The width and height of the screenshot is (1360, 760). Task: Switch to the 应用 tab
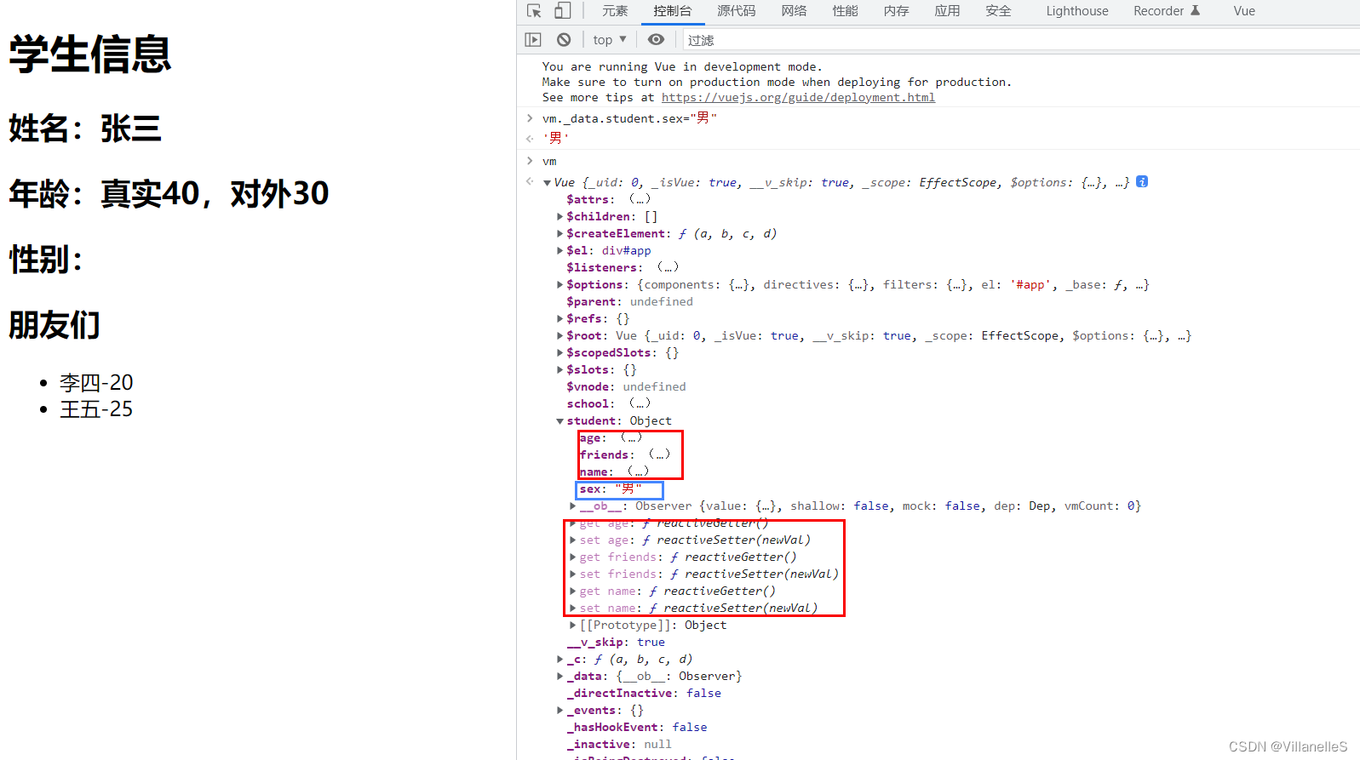[947, 11]
